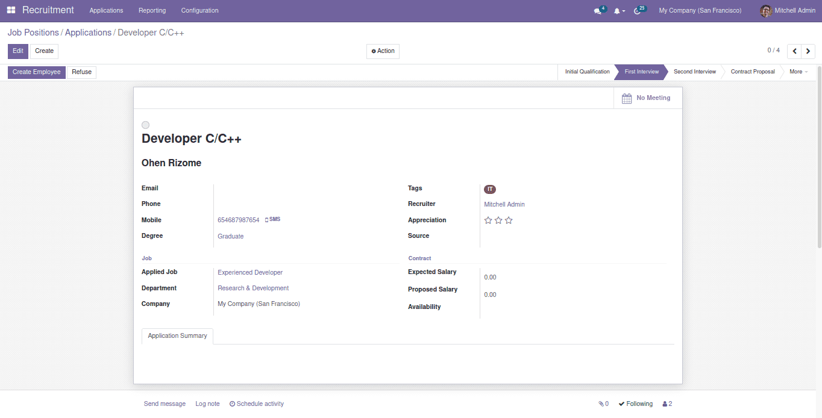Toggle the kanban state circle

(145, 125)
